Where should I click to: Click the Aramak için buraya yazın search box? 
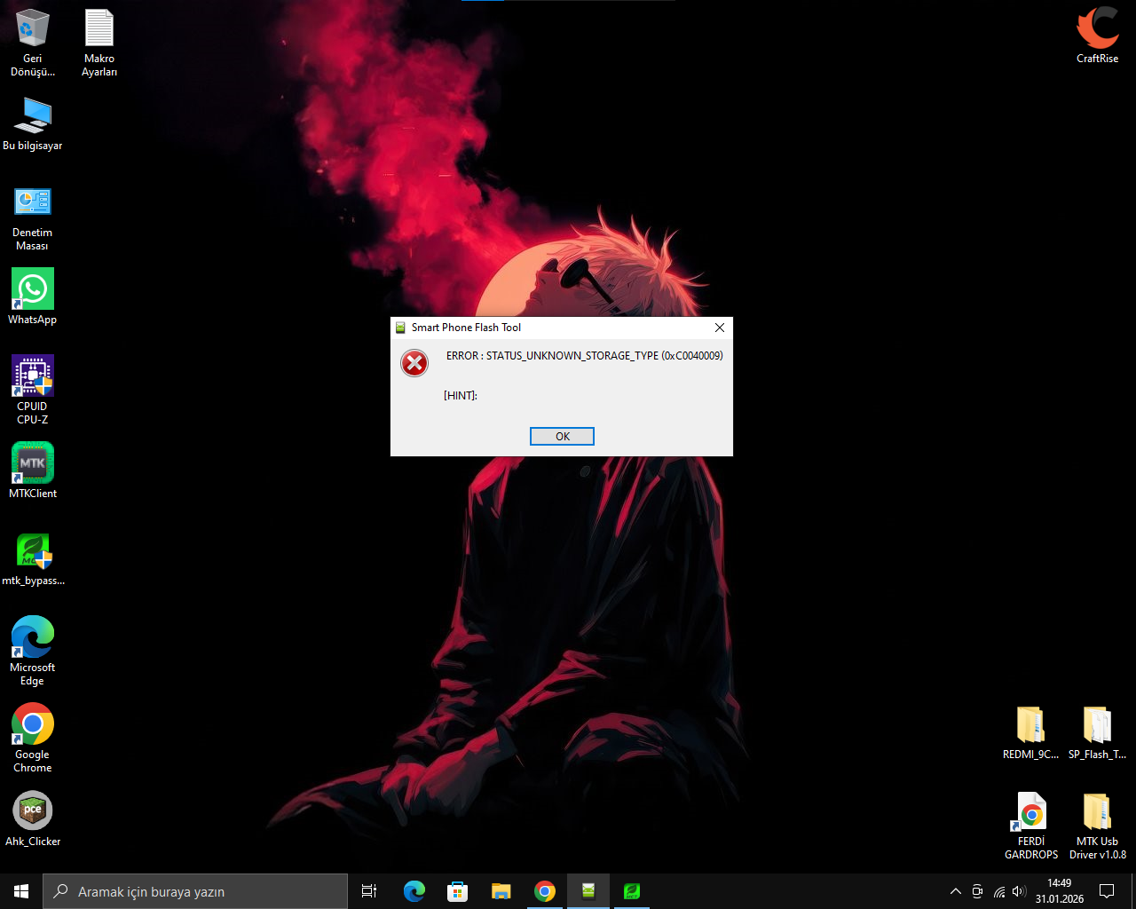click(x=195, y=891)
